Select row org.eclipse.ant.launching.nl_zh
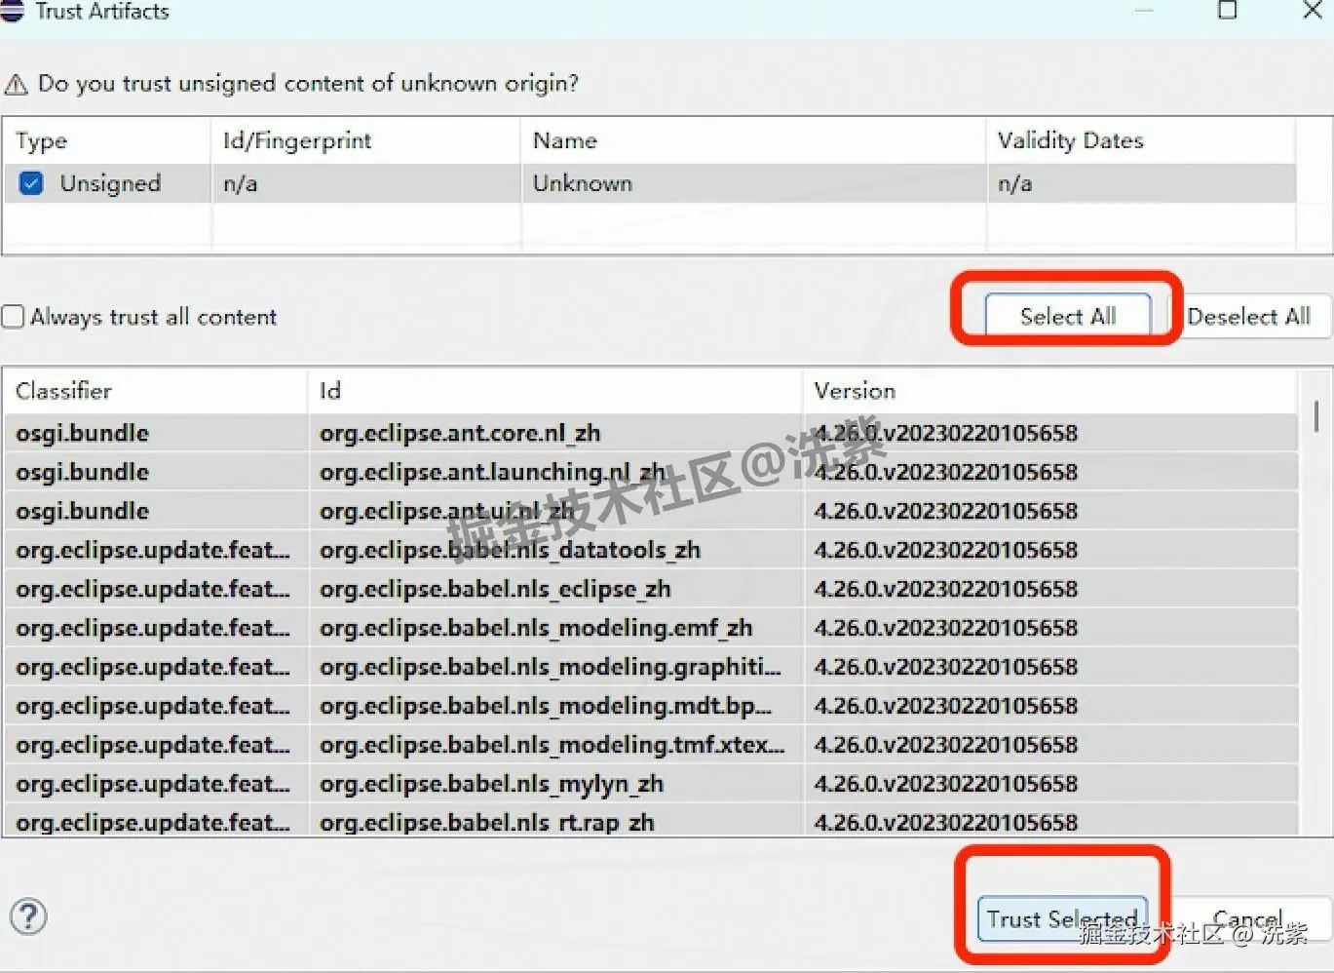The image size is (1334, 973). coord(650,472)
